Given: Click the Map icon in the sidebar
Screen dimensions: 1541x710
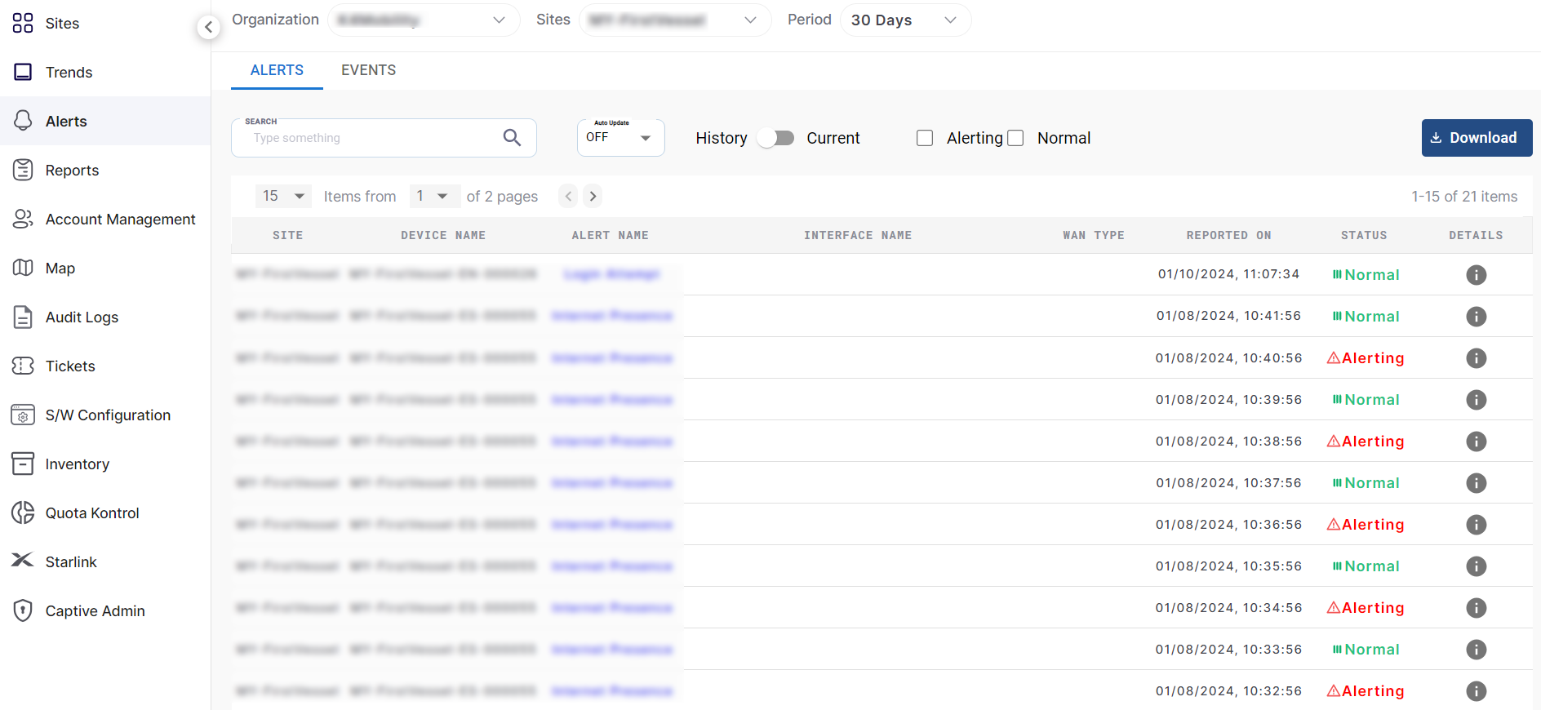Looking at the screenshot, I should pyautogui.click(x=23, y=268).
